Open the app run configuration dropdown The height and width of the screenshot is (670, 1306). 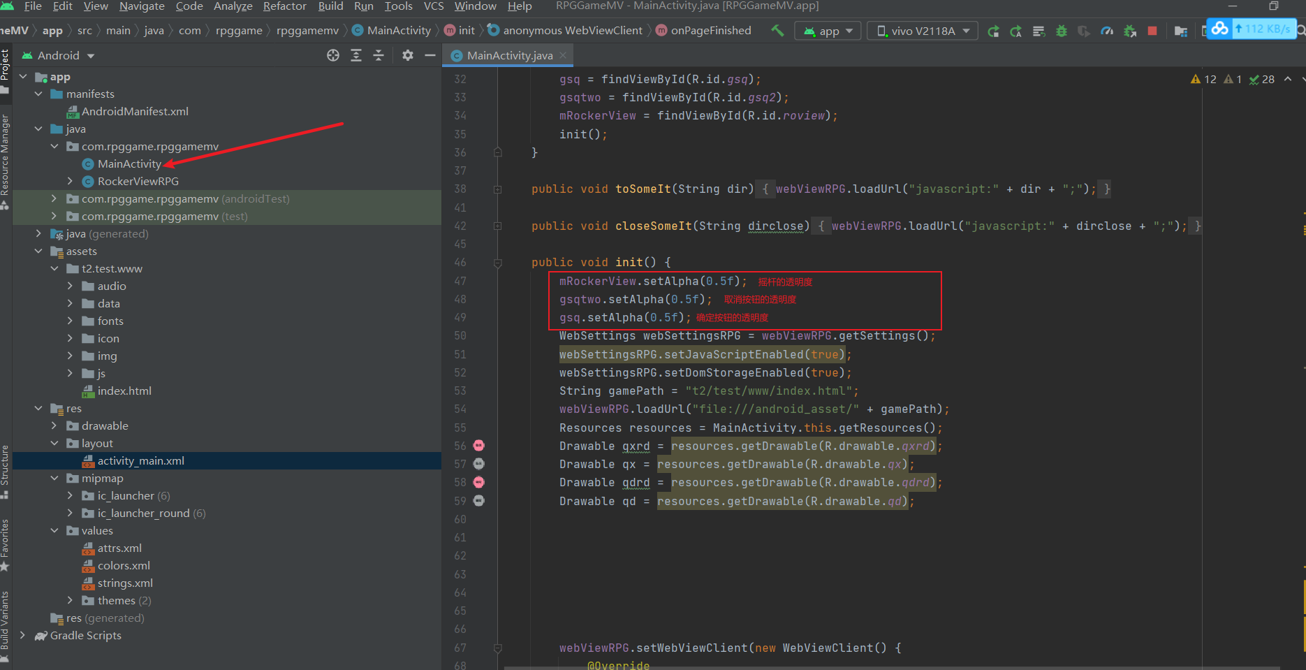pyautogui.click(x=828, y=31)
